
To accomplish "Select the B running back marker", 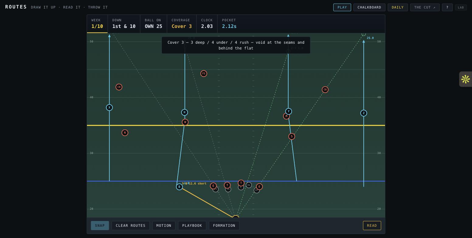I will [179, 187].
